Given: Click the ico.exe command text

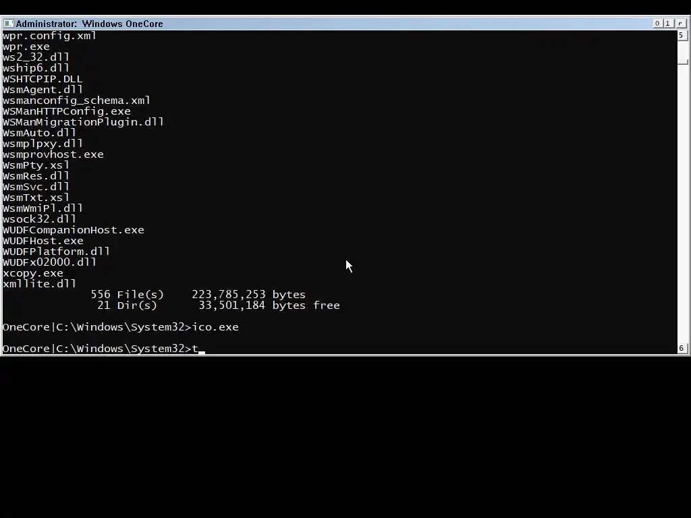Looking at the screenshot, I should [215, 327].
